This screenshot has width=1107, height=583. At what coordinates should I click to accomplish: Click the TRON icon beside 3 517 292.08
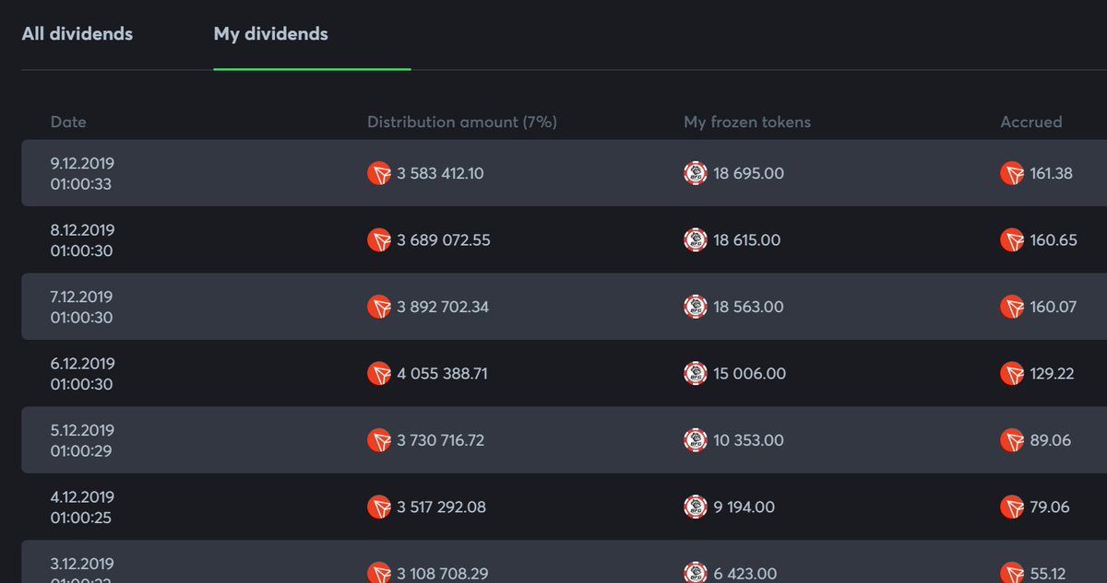pyautogui.click(x=379, y=507)
